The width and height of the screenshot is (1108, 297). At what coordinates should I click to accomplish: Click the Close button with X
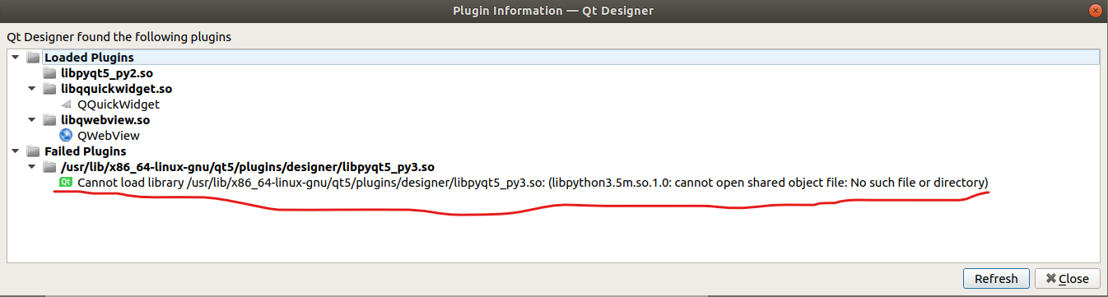(1067, 279)
